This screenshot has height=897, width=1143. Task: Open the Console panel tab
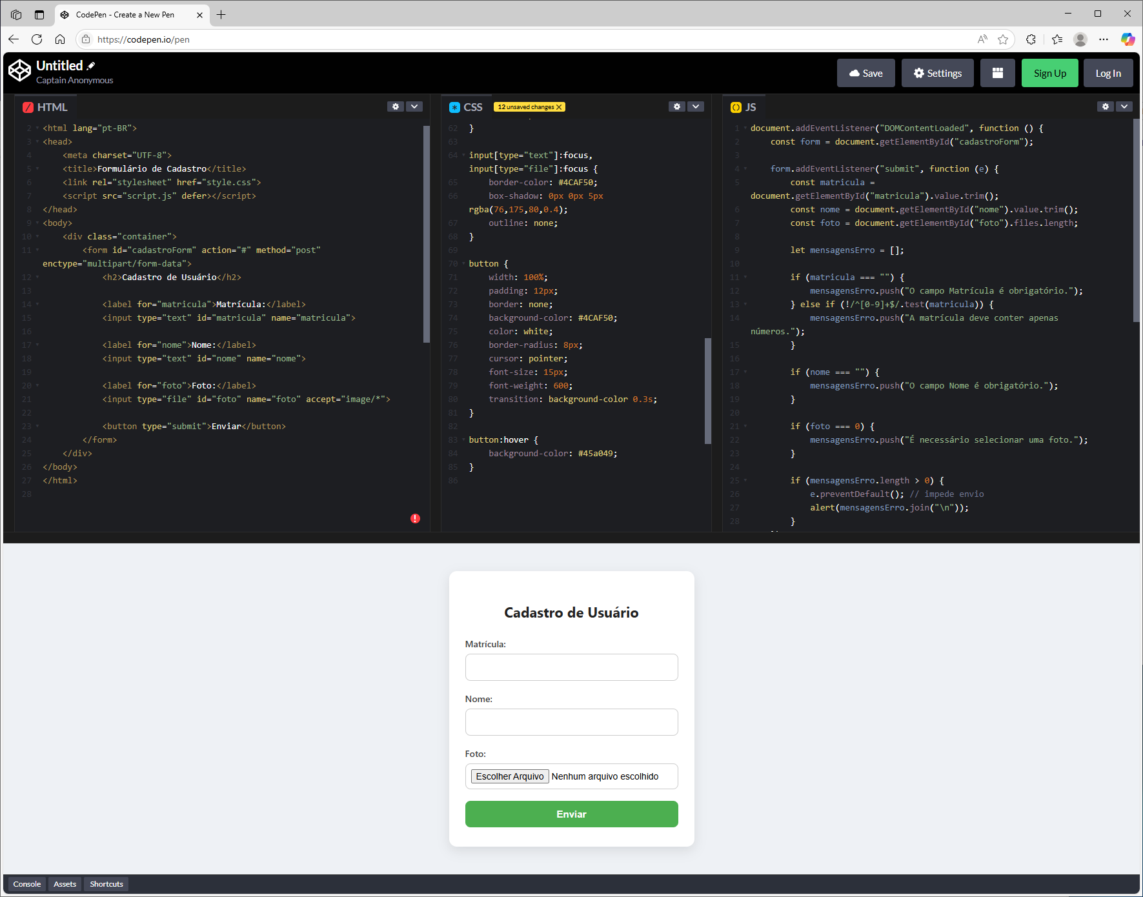pos(27,884)
